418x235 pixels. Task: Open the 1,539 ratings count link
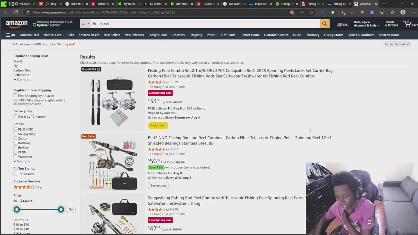coord(174,82)
